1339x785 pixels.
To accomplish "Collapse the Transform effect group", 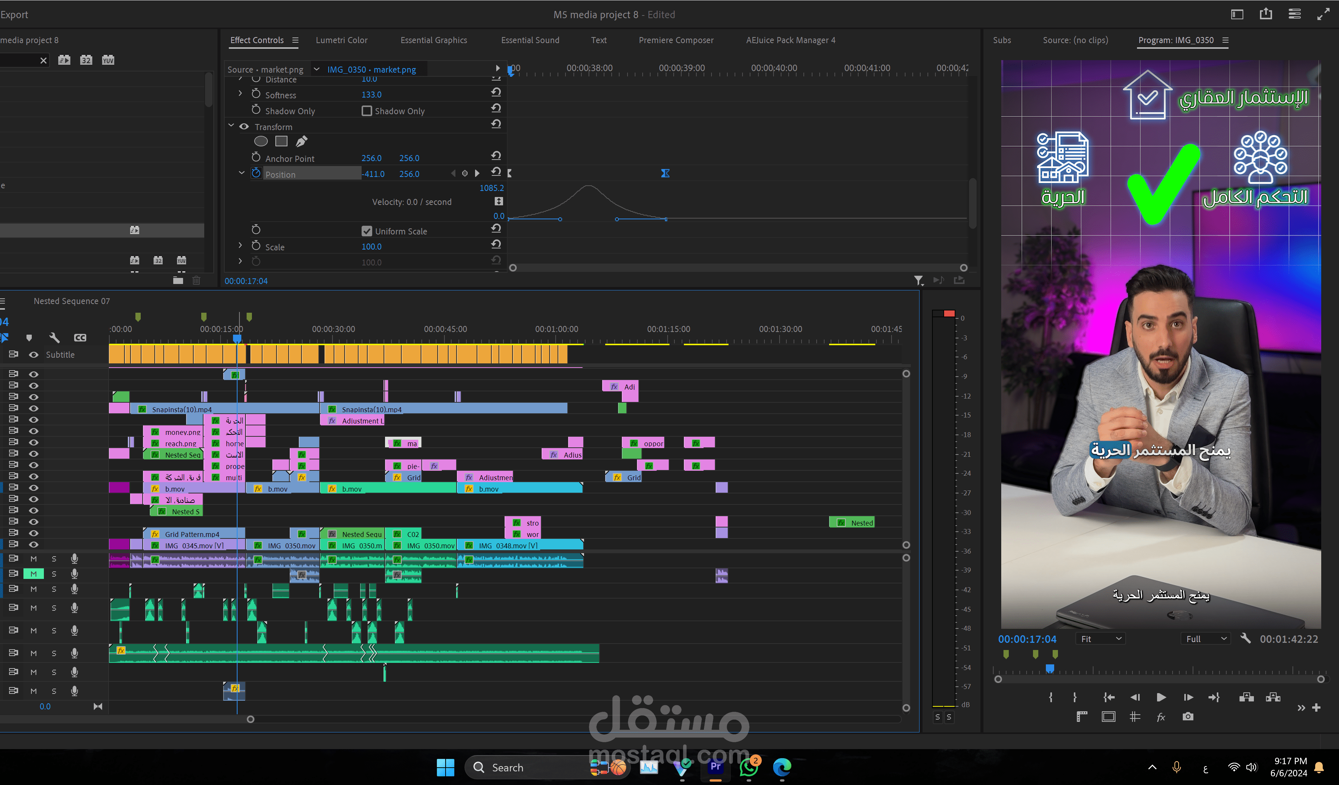I will tap(231, 126).
